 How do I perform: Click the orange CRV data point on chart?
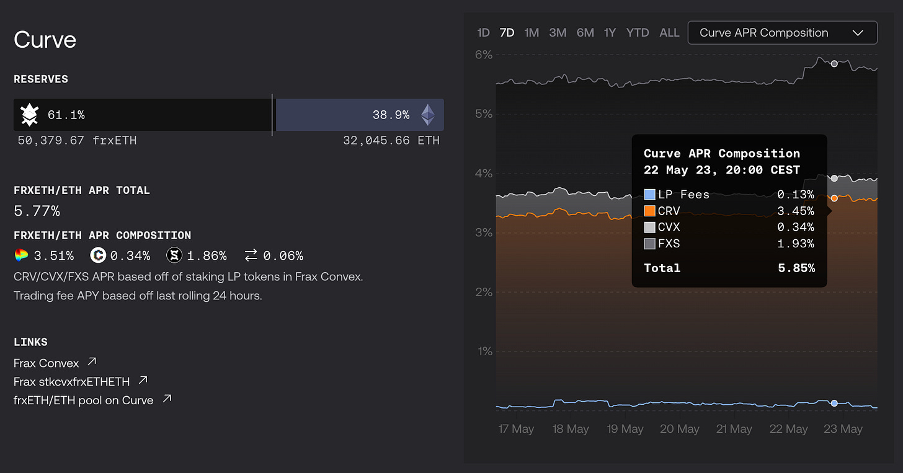pyautogui.click(x=834, y=198)
